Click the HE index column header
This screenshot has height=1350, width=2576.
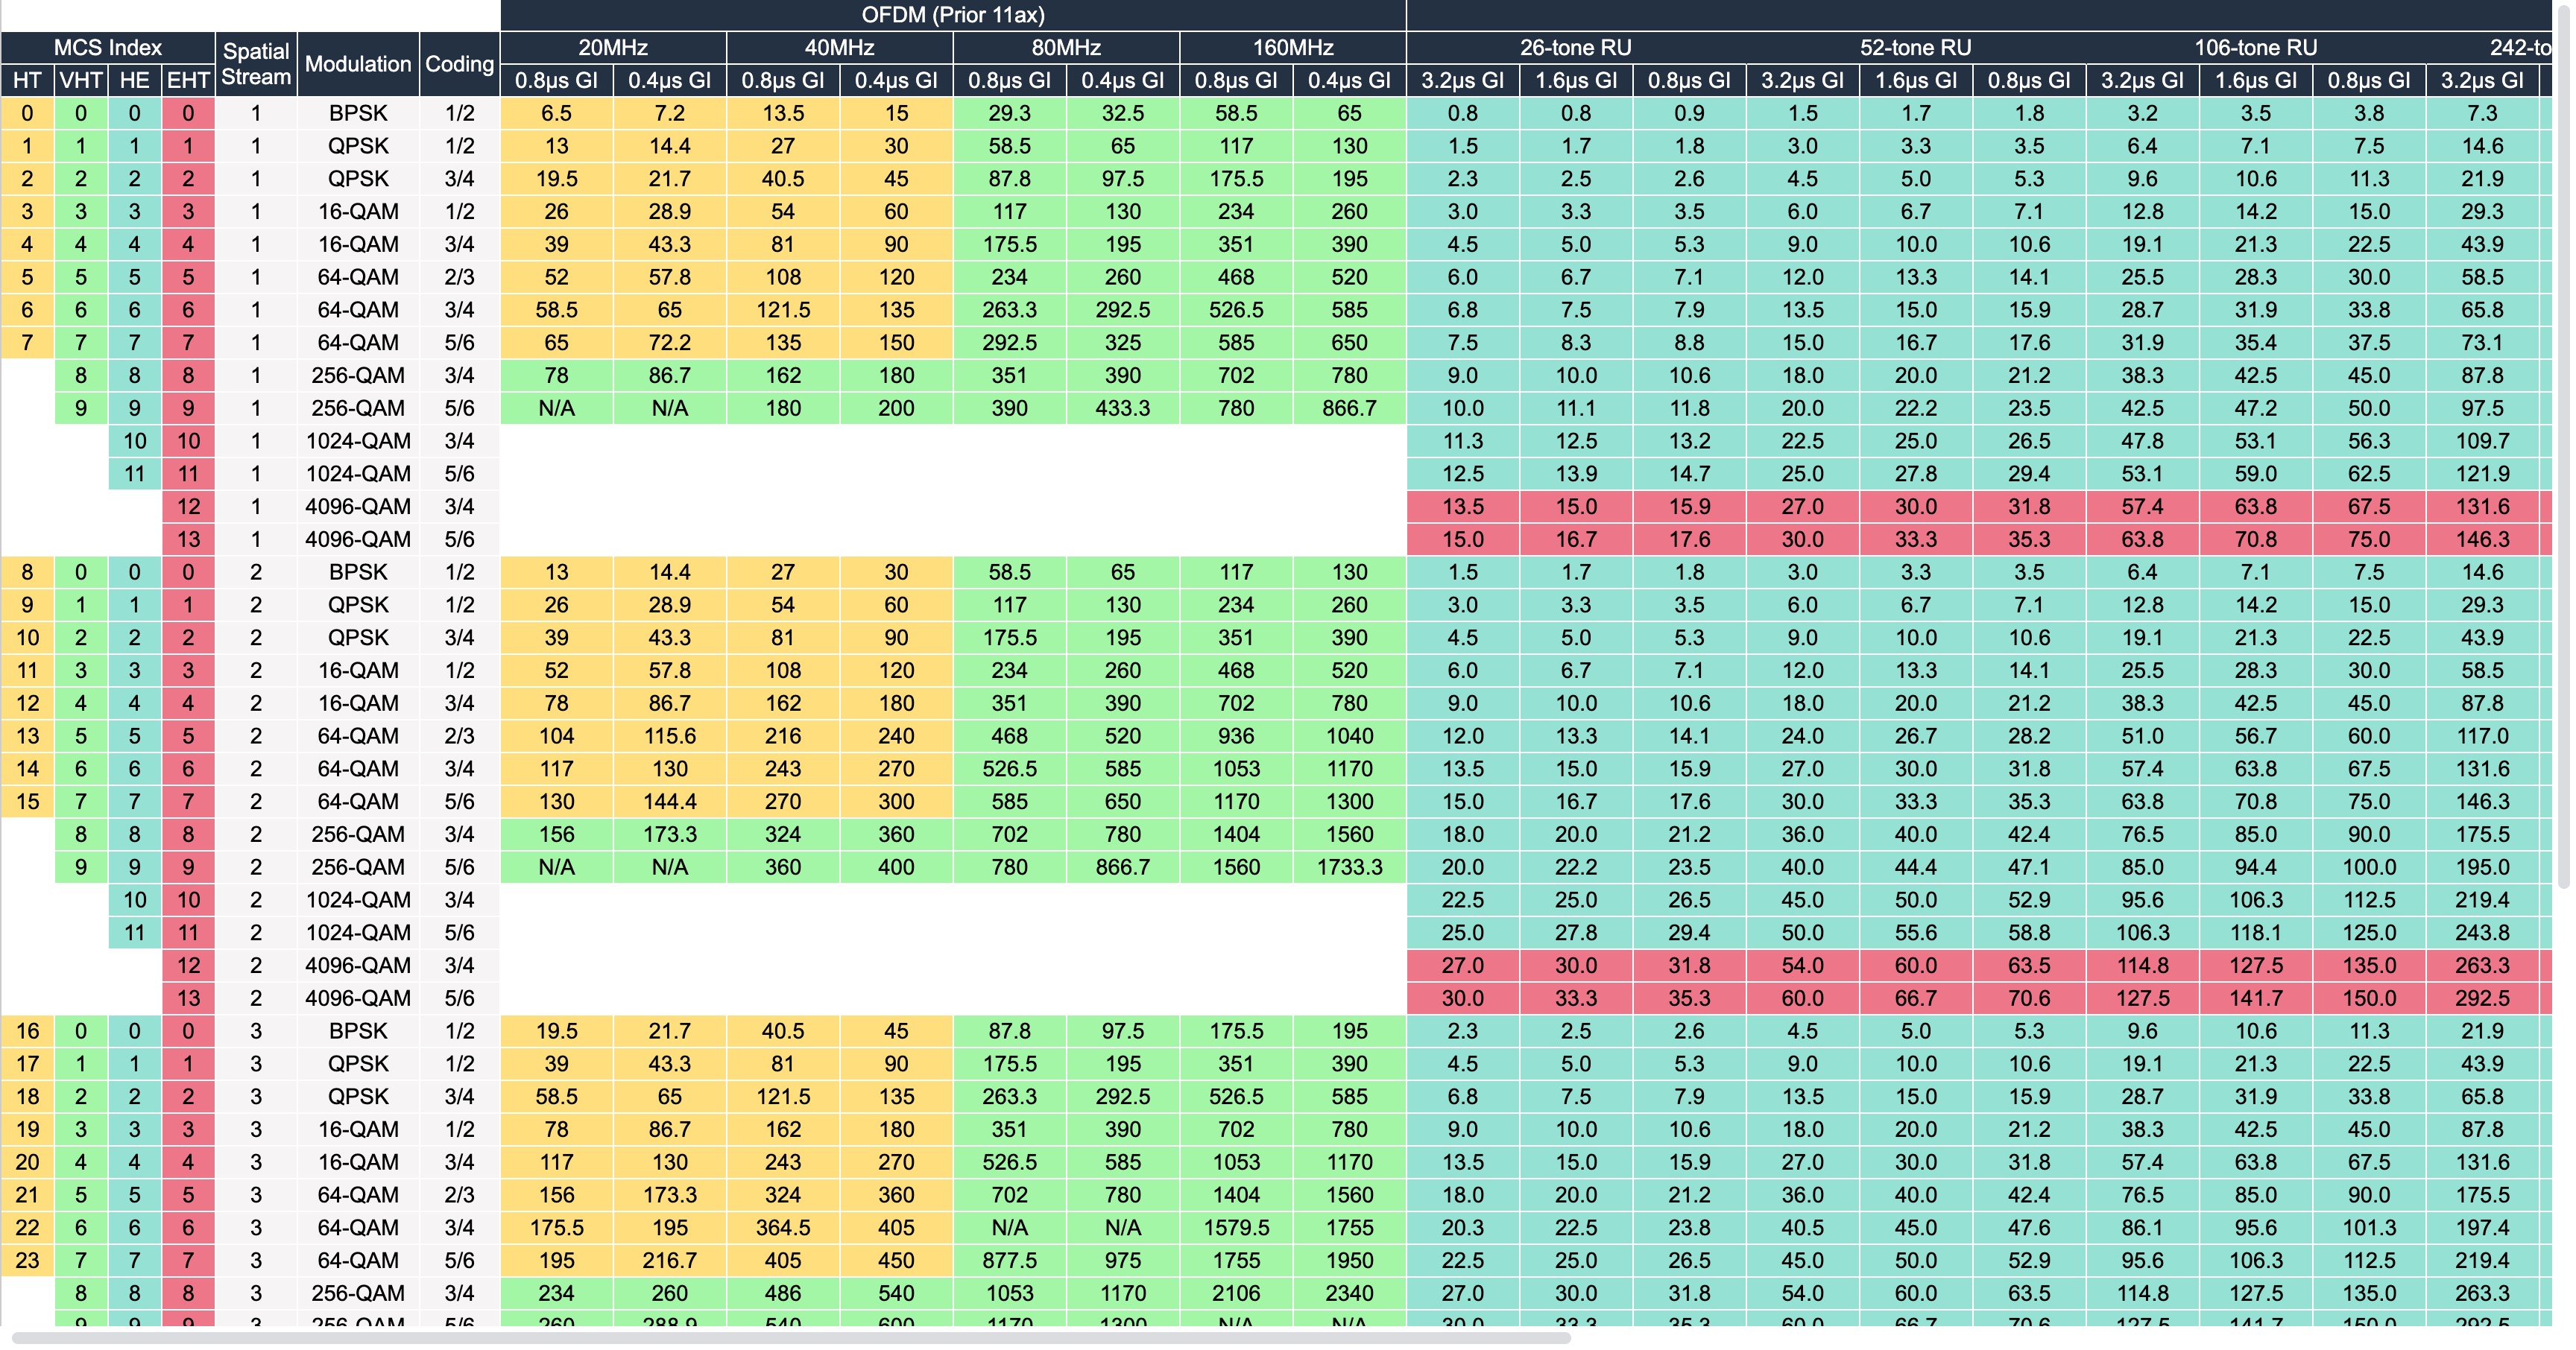pos(134,81)
